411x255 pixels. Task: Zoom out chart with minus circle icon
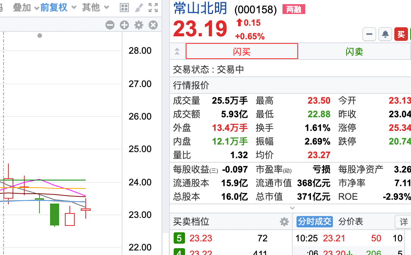[x=110, y=25]
